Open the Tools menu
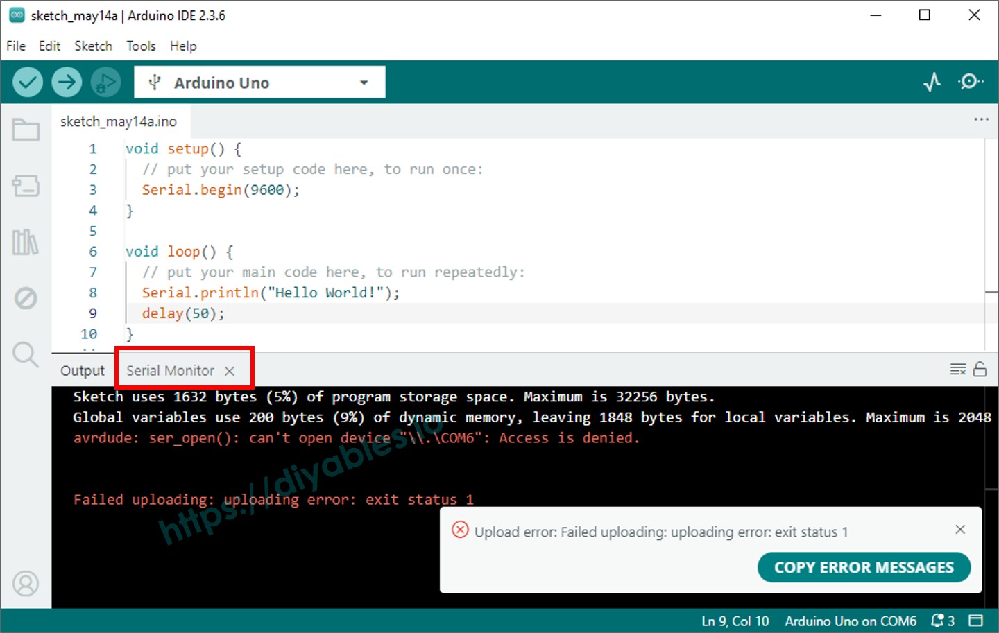The image size is (999, 633). [141, 46]
